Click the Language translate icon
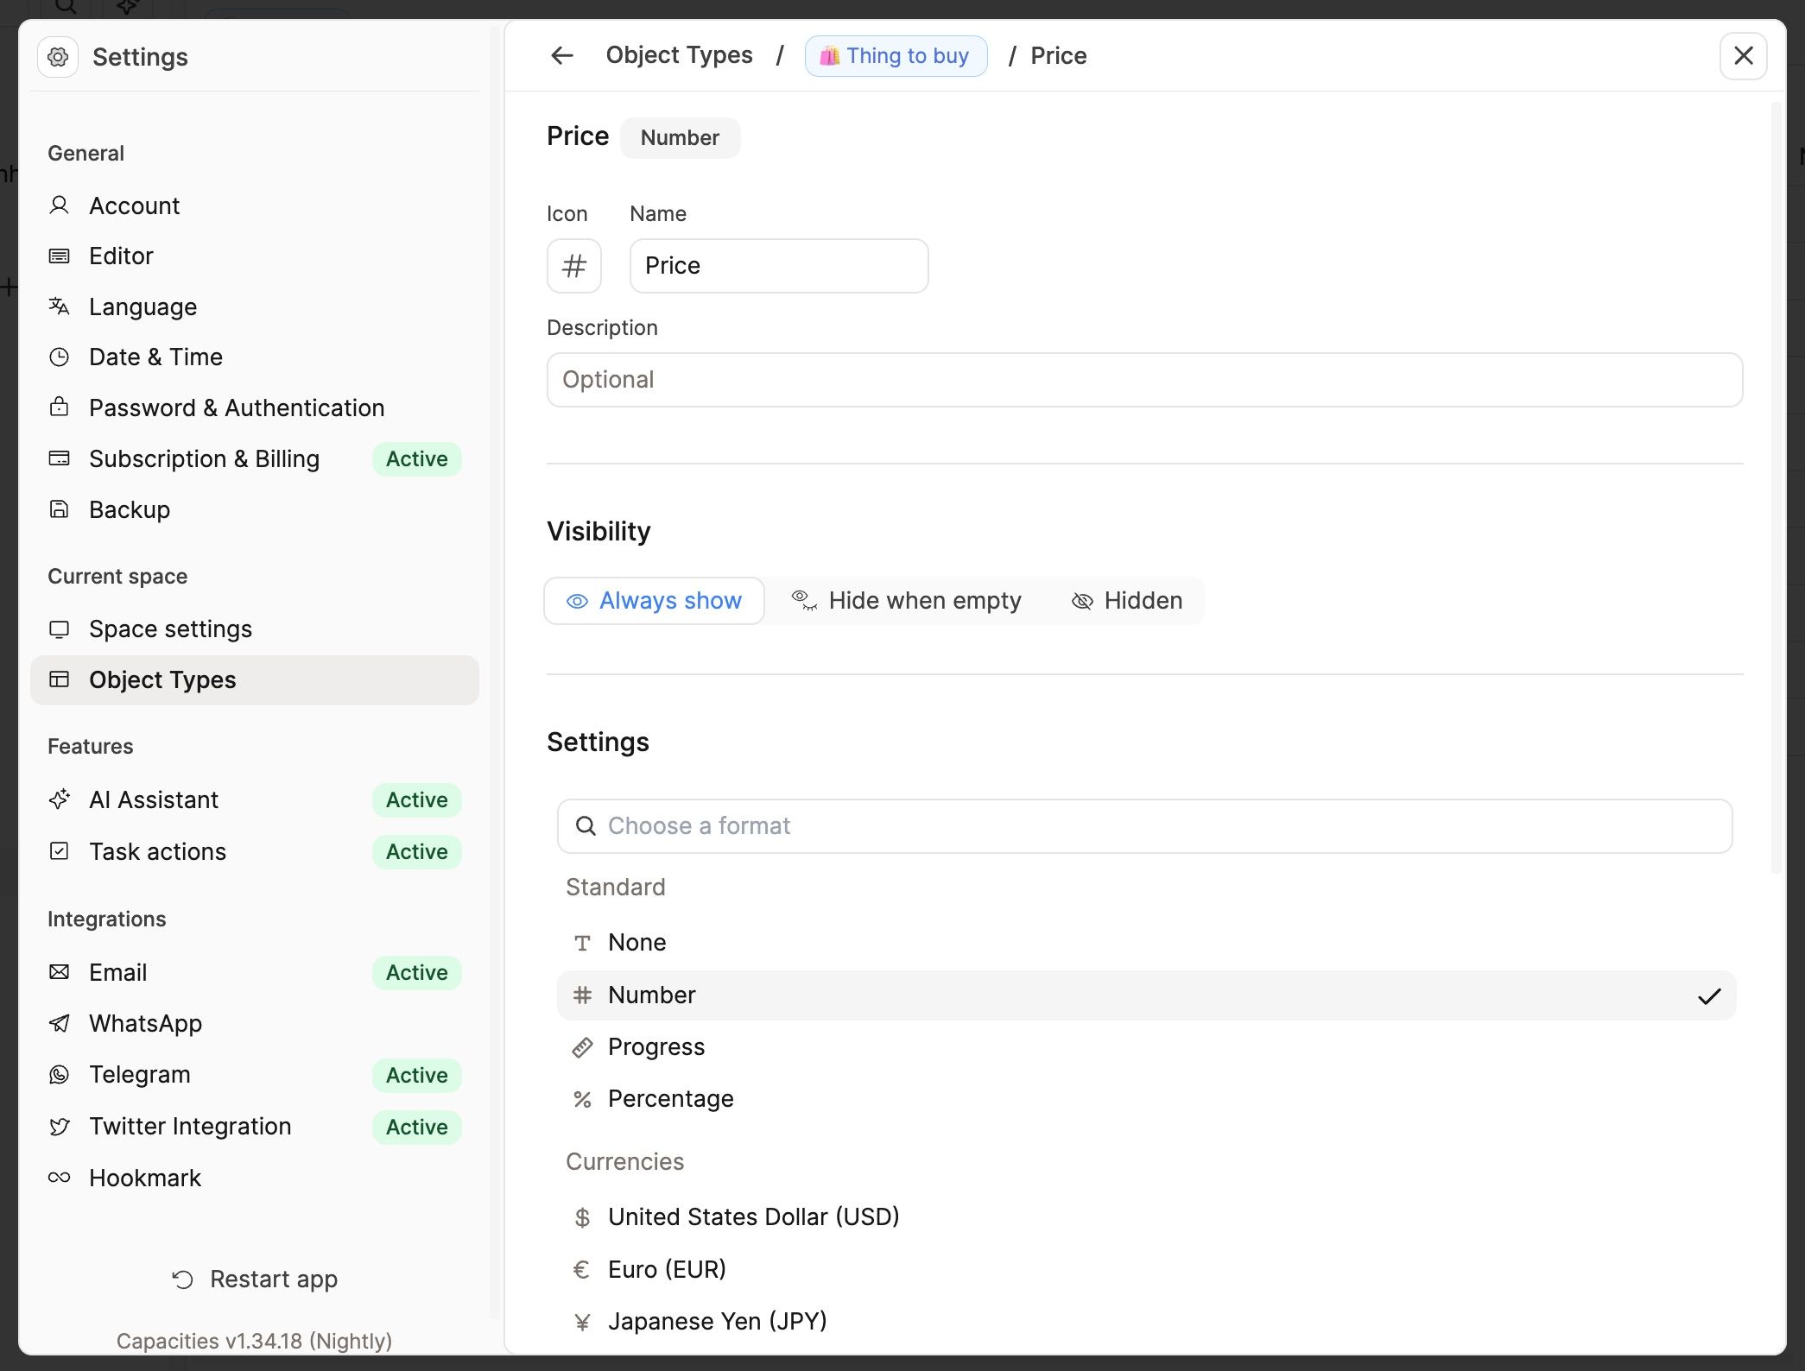This screenshot has height=1371, width=1805. [59, 306]
